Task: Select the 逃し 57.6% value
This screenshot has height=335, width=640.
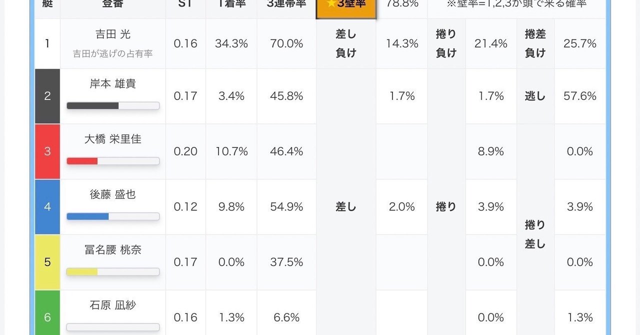Action: point(579,96)
